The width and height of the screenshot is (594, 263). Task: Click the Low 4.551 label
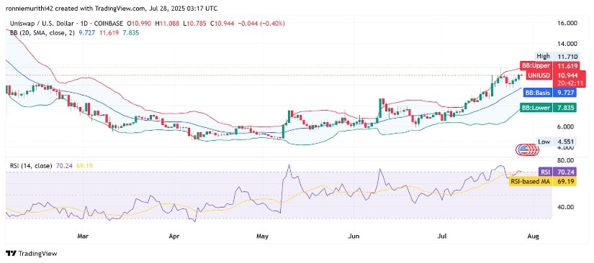[557, 142]
